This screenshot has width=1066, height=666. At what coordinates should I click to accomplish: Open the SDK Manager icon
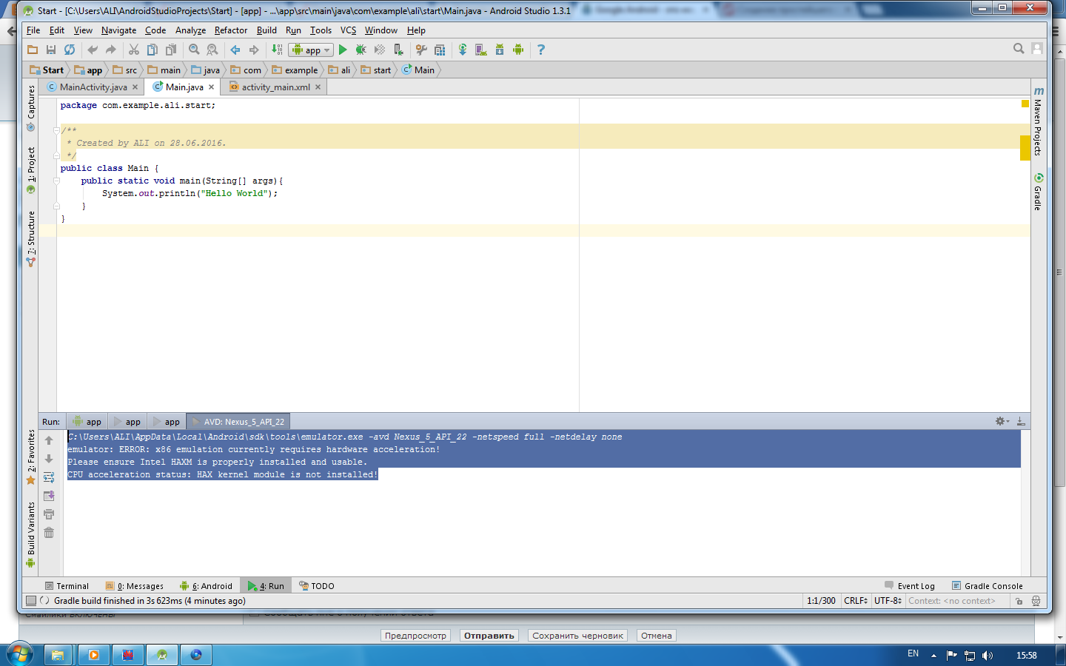pos(500,50)
